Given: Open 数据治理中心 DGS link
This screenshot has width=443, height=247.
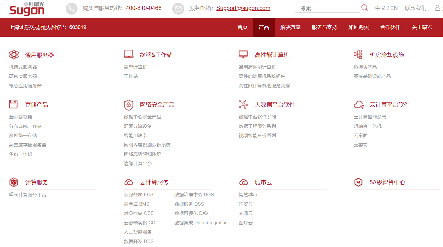Looking at the screenshot, I should click(x=194, y=194).
